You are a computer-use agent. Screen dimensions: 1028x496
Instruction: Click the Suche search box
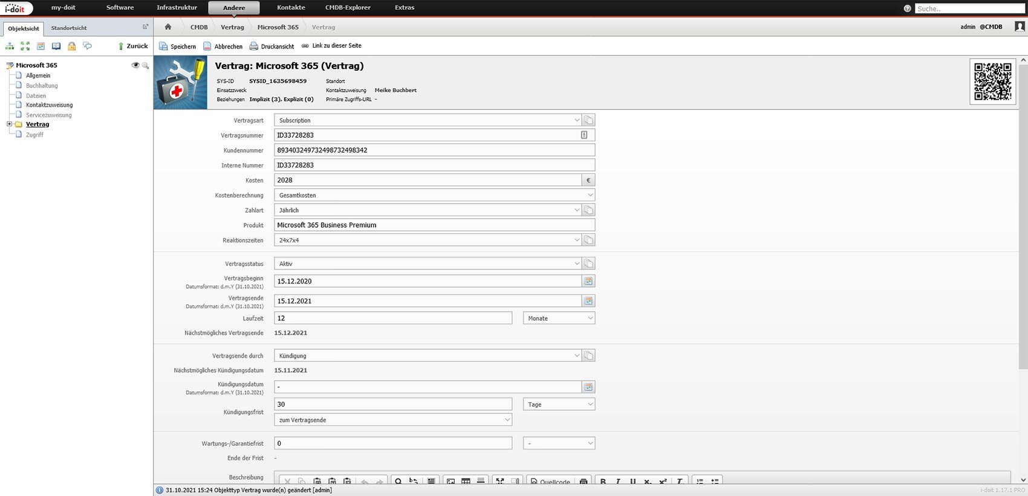970,8
